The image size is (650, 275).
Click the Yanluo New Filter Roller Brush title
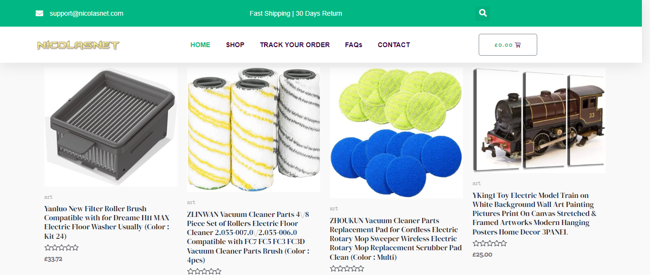pyautogui.click(x=107, y=222)
